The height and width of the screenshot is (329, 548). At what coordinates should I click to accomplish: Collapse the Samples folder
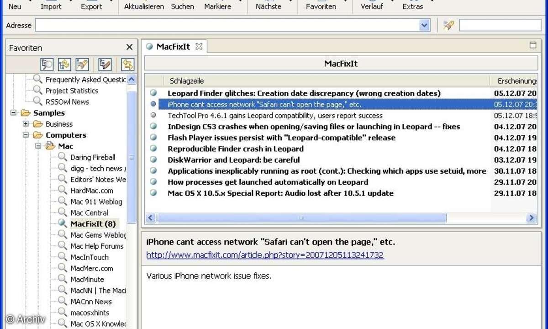[x=13, y=113]
